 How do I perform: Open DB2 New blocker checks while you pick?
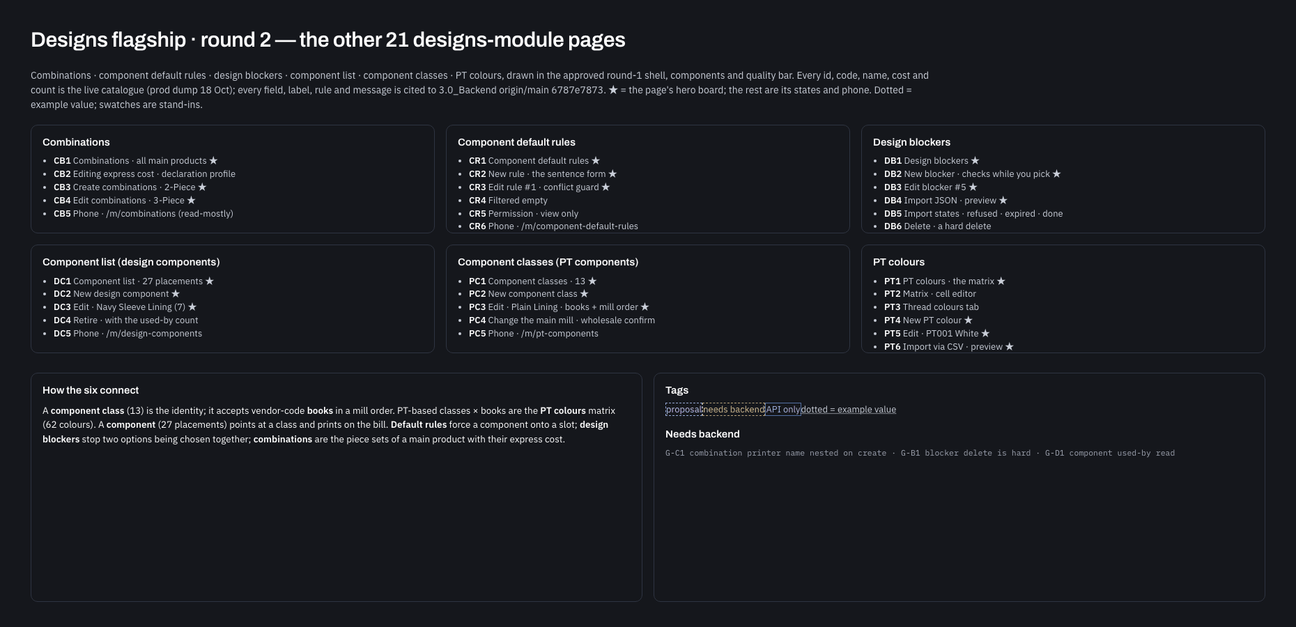coord(972,174)
